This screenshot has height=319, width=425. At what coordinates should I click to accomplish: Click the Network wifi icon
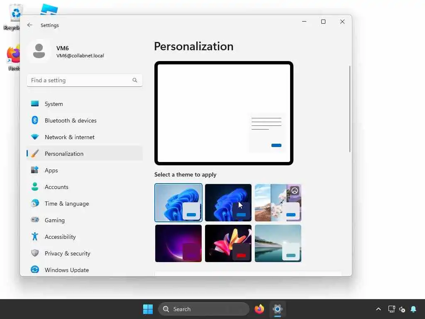(35, 137)
